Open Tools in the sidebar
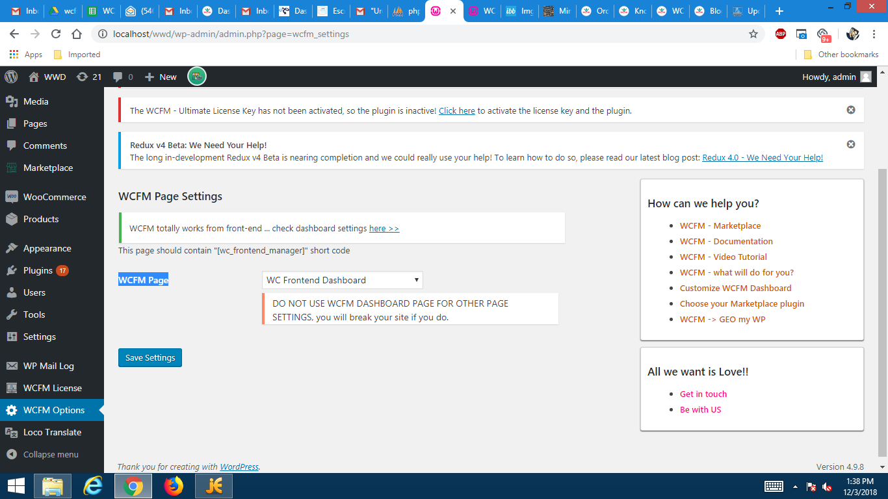888x499 pixels. click(x=52, y=314)
